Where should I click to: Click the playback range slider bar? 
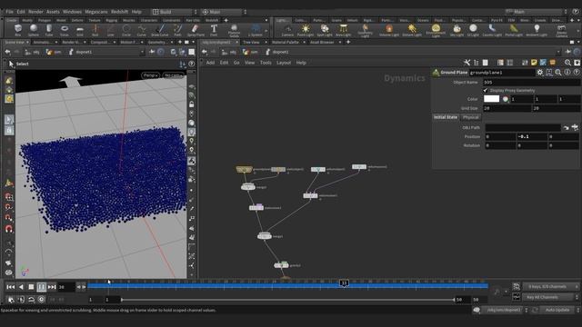tap(288, 300)
